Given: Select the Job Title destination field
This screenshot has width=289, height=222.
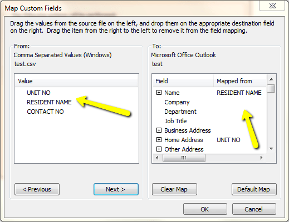Looking at the screenshot, I should tap(175, 121).
